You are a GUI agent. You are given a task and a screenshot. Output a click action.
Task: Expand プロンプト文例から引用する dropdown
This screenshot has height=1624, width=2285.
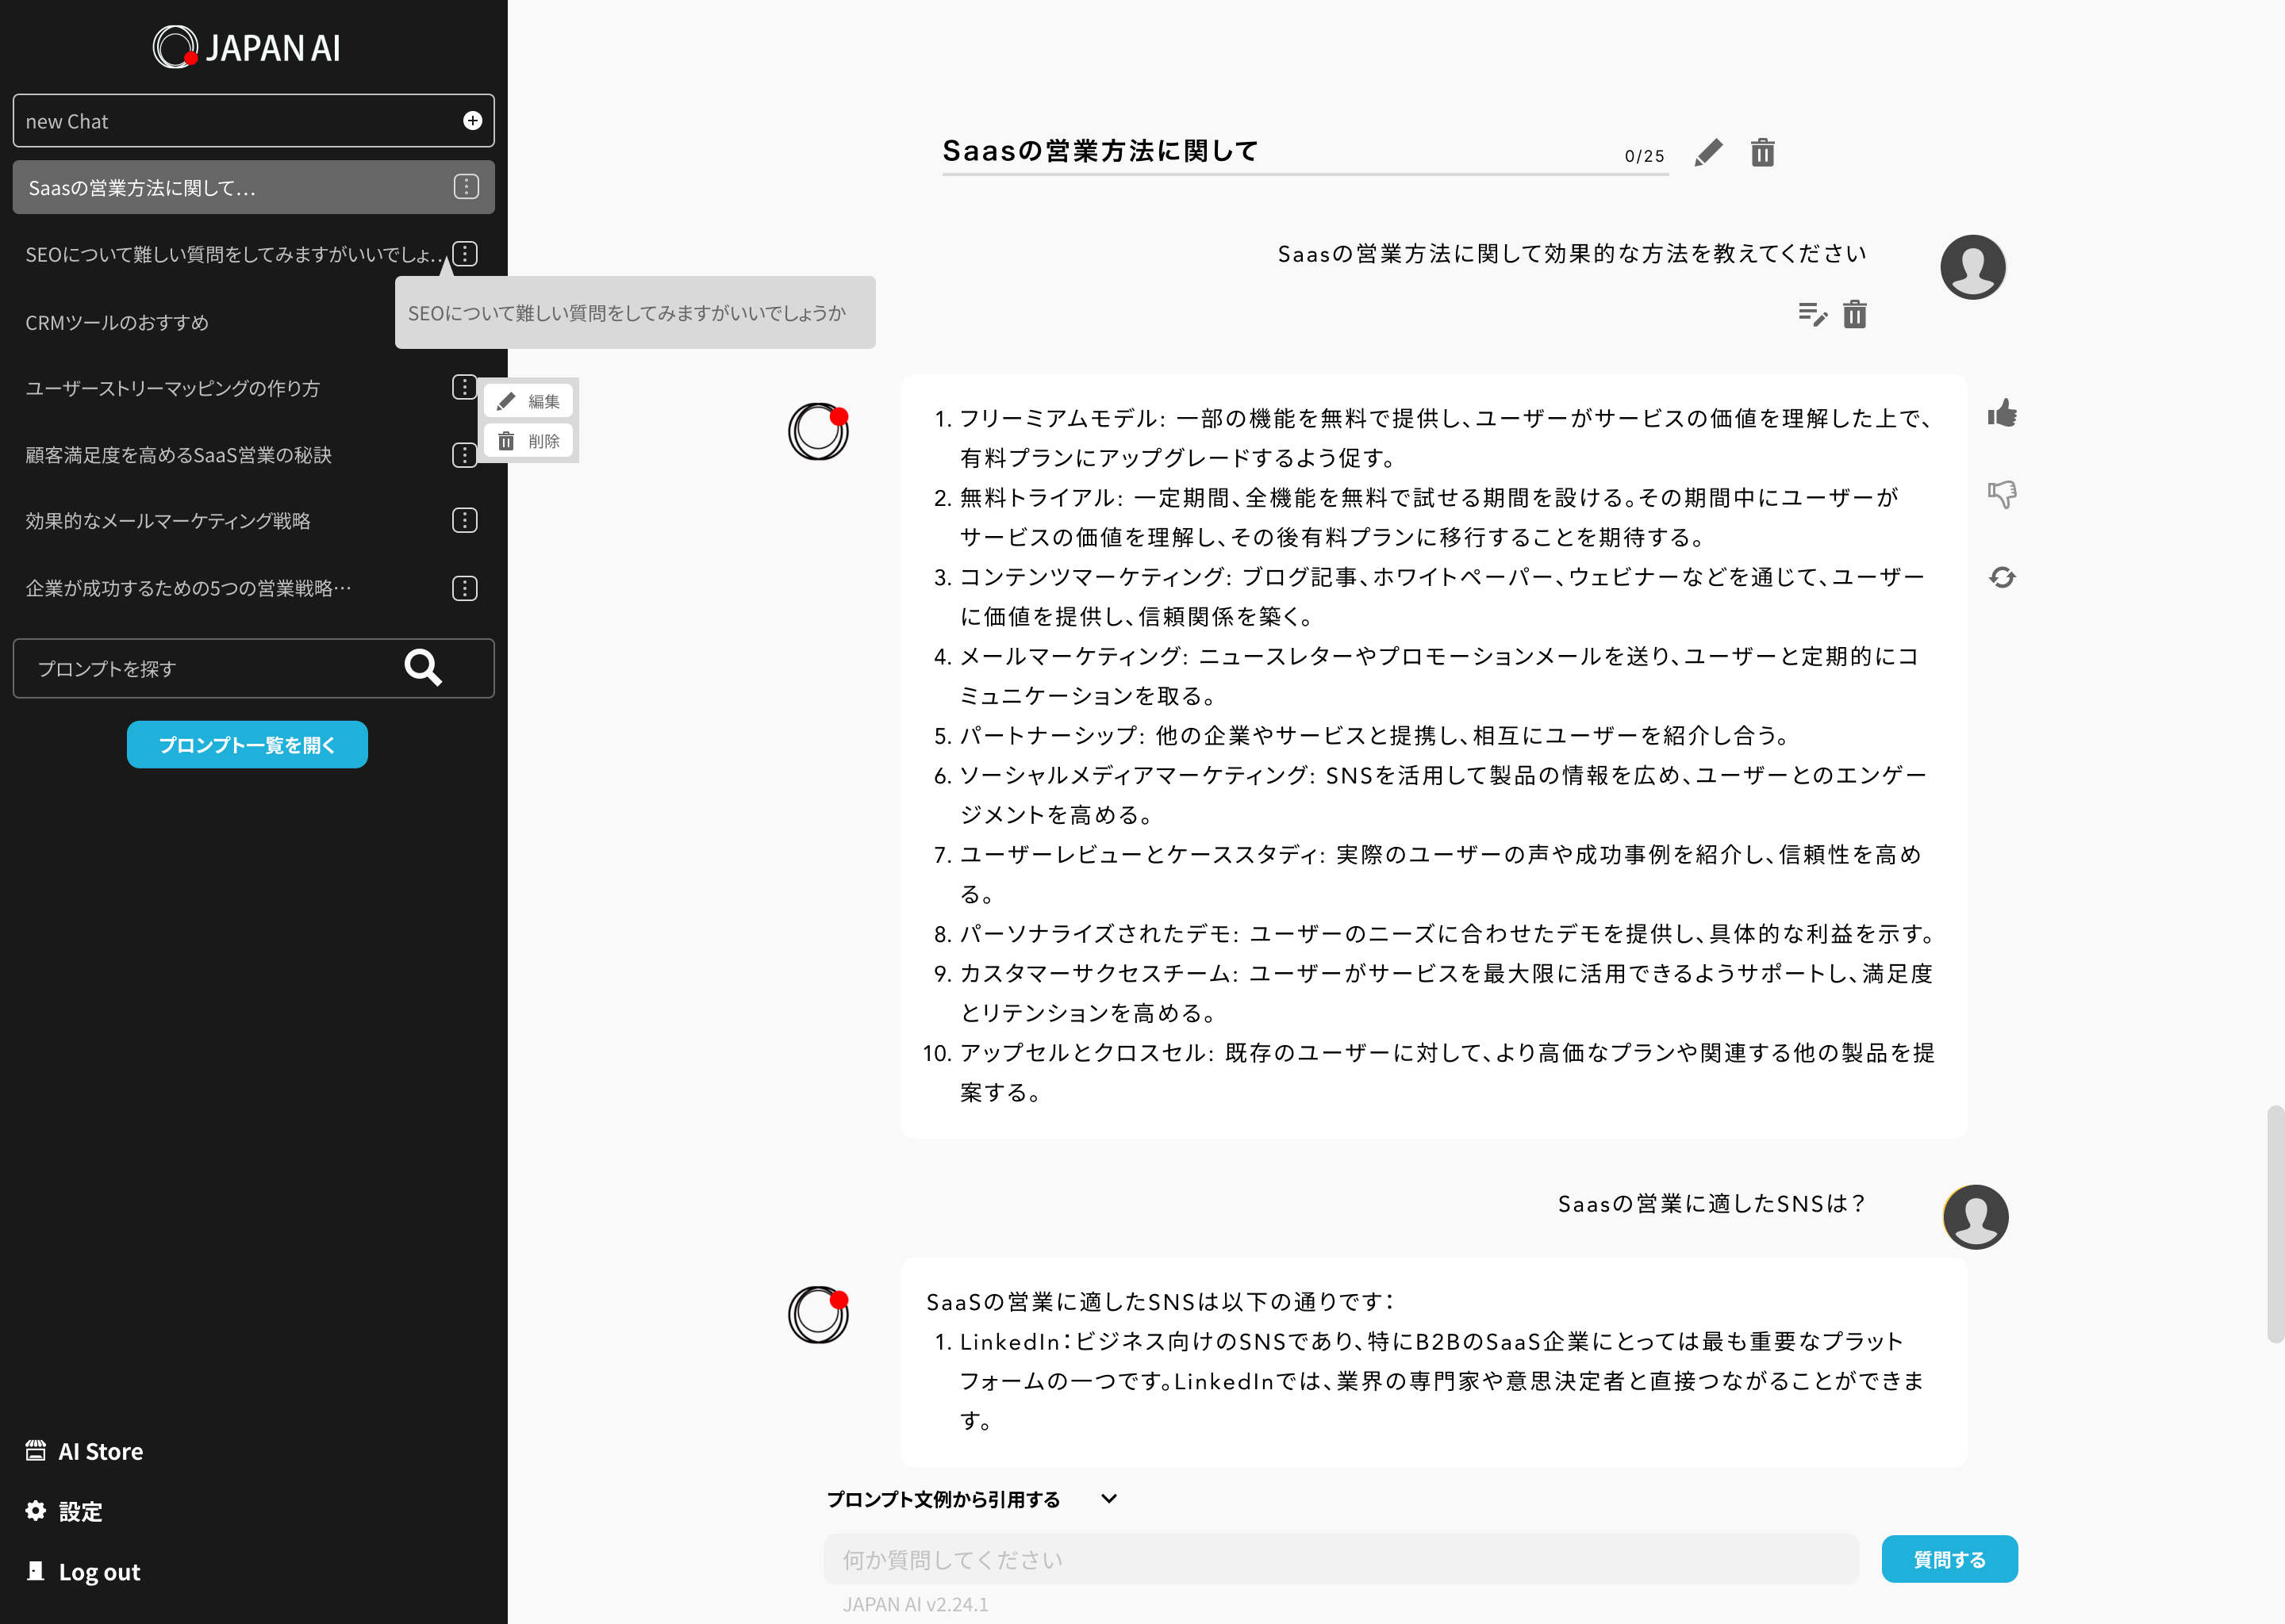(x=1108, y=1498)
